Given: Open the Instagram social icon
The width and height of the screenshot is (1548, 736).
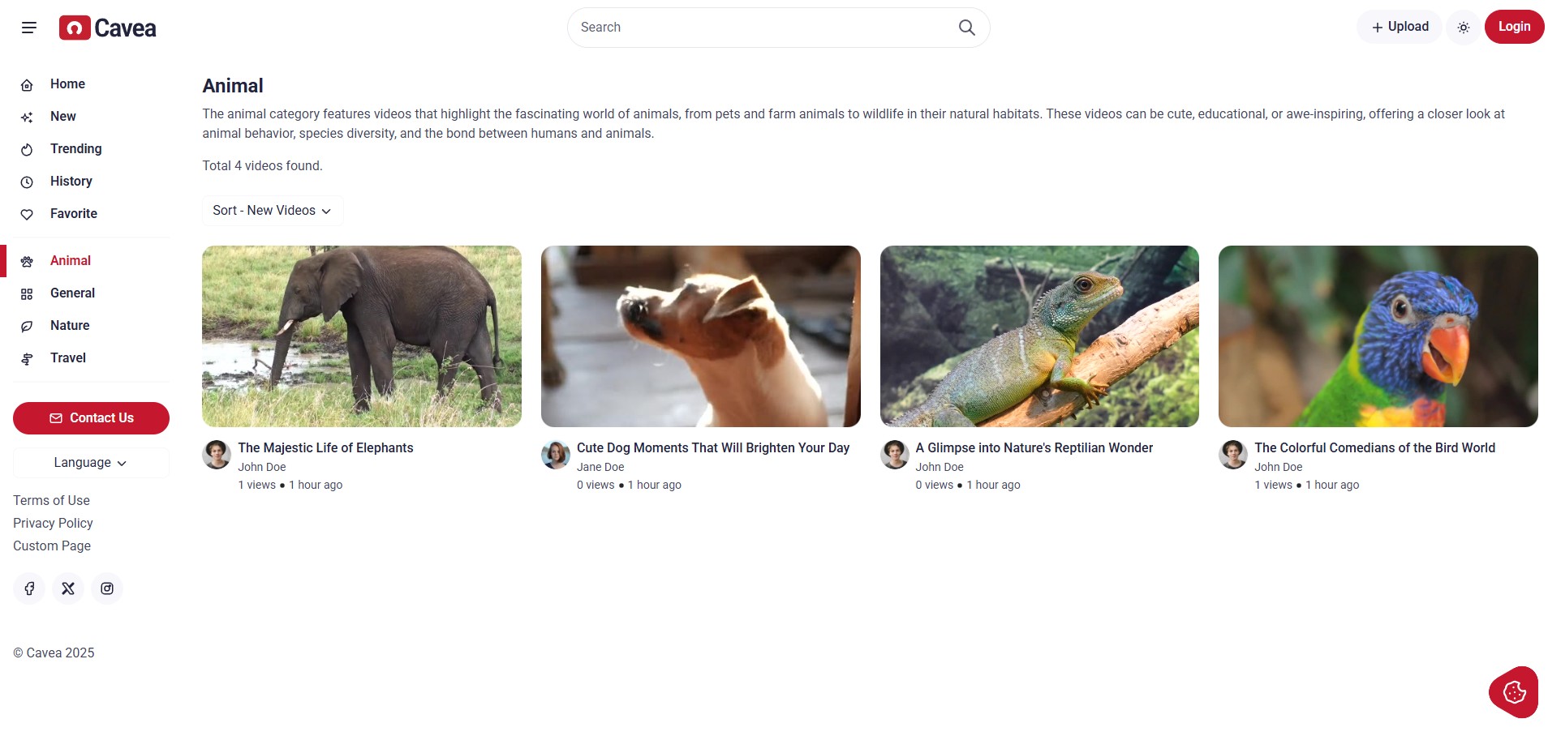Looking at the screenshot, I should (107, 588).
